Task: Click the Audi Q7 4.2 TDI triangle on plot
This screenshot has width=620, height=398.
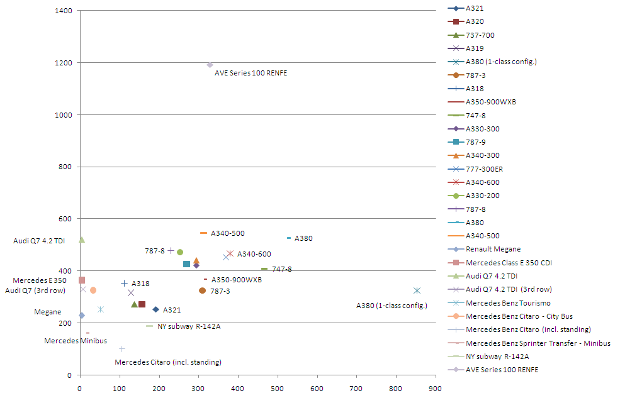Action: click(x=81, y=240)
